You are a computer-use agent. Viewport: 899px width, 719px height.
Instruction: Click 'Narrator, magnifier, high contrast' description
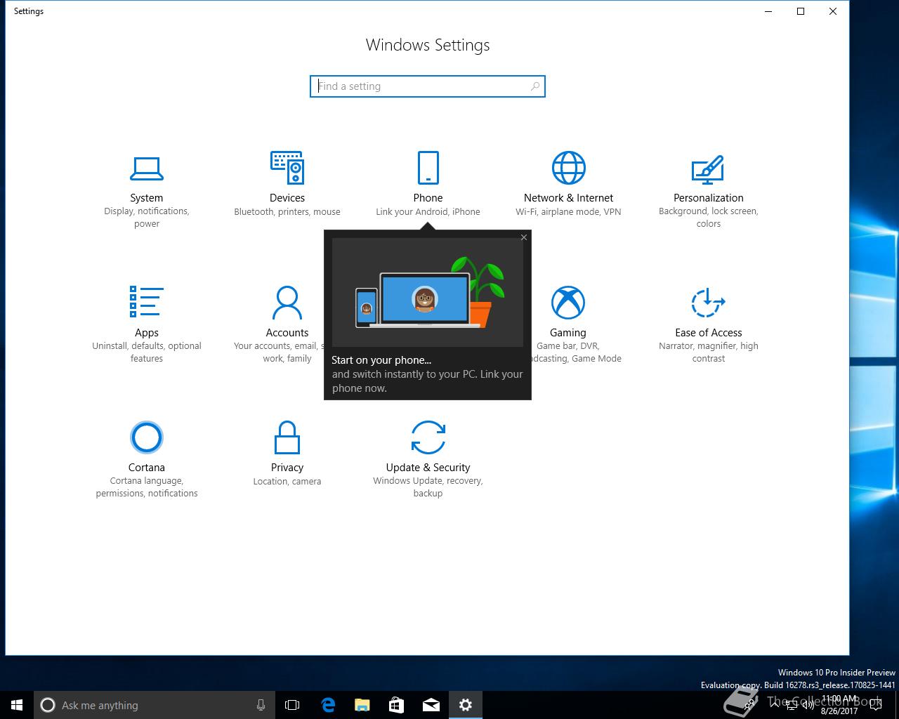point(708,352)
